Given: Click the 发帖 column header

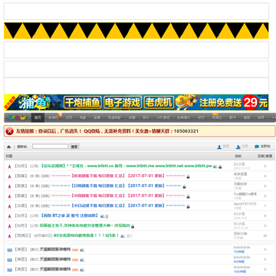Looking at the screenshot, I should (x=238, y=156).
